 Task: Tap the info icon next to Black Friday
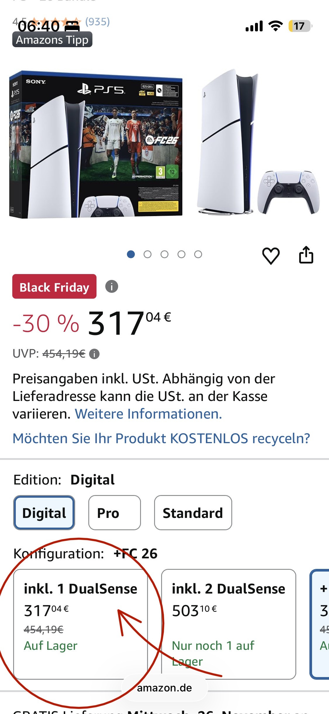click(112, 286)
